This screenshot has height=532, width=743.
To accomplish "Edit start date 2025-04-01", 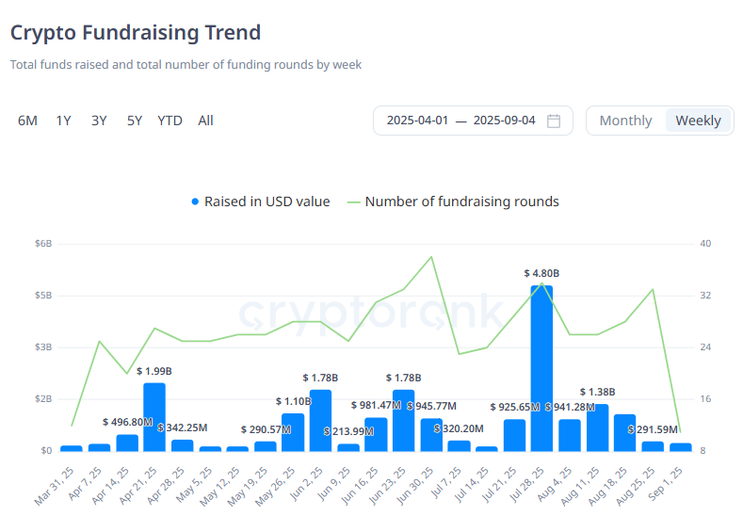I will coord(417,121).
